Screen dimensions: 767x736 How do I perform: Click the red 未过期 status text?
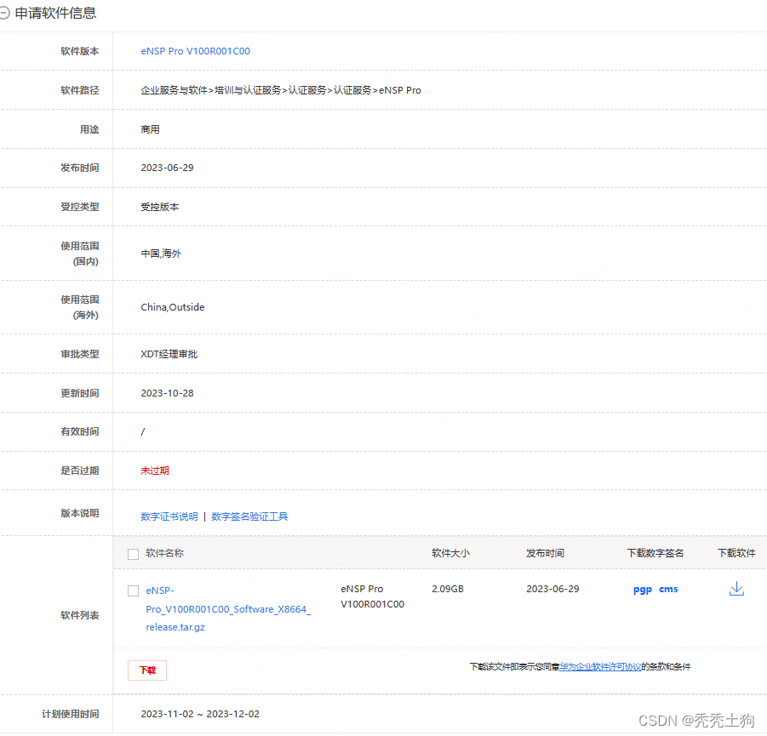[x=155, y=471]
